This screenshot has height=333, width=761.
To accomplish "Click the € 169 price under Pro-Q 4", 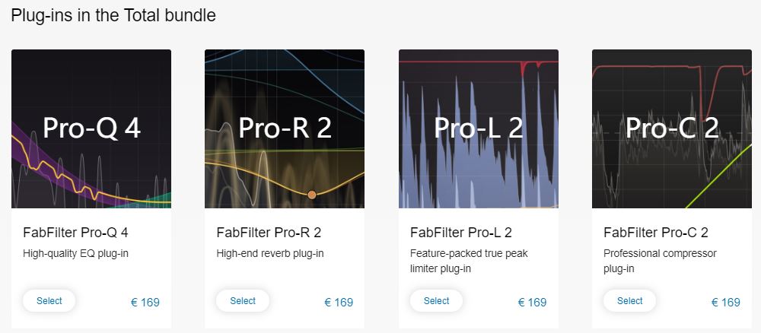I will pyautogui.click(x=145, y=303).
